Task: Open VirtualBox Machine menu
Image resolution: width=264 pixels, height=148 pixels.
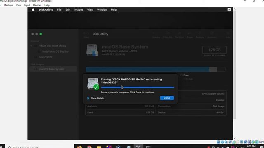Action: click(8, 5)
